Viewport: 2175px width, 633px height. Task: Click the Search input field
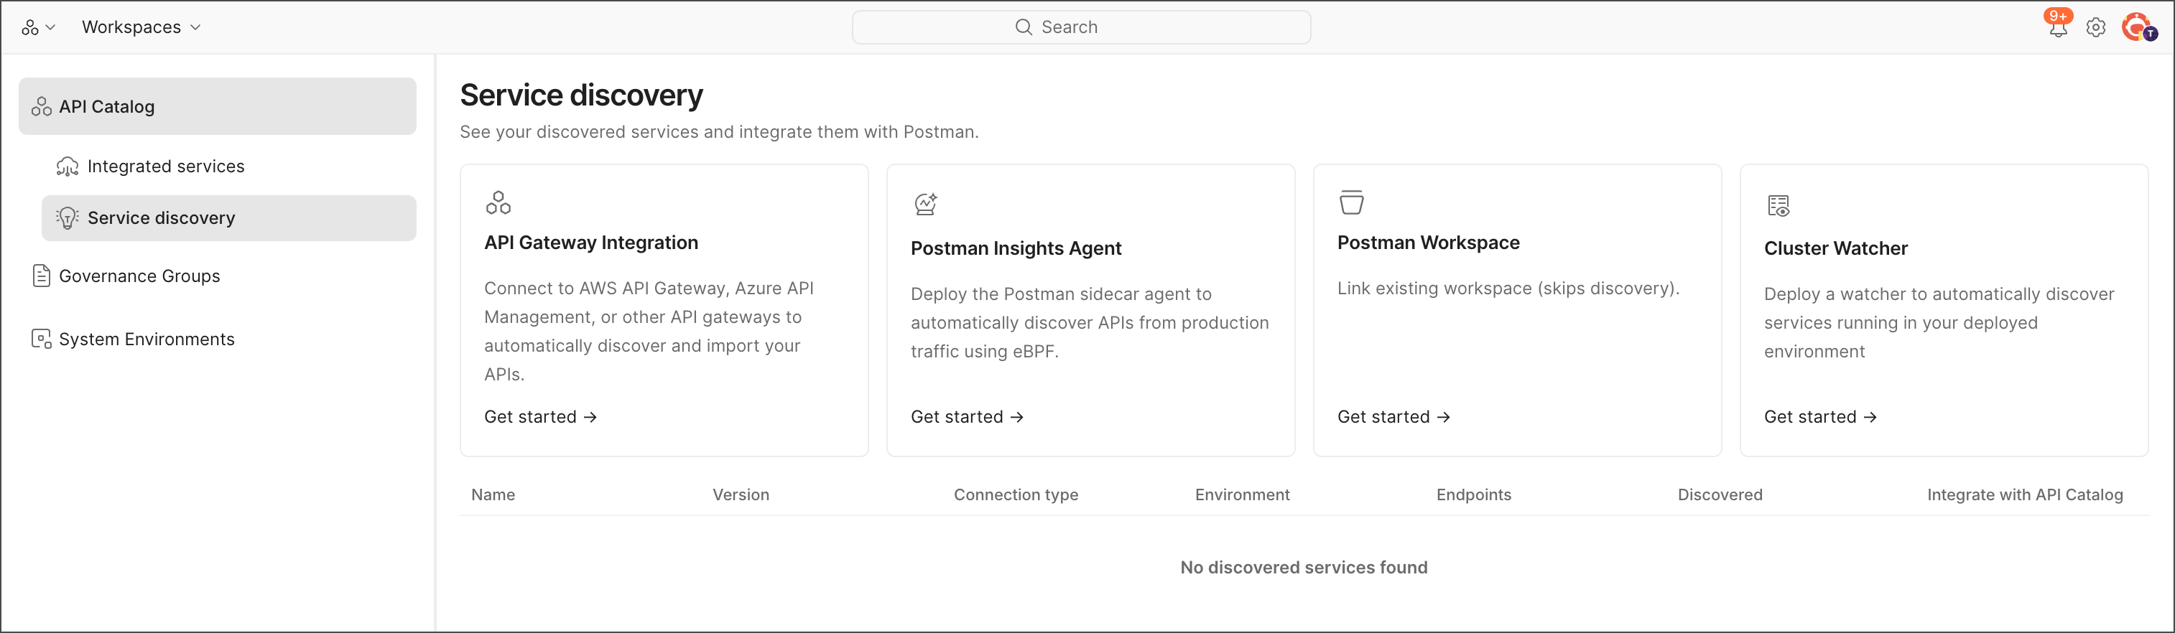coord(1081,27)
